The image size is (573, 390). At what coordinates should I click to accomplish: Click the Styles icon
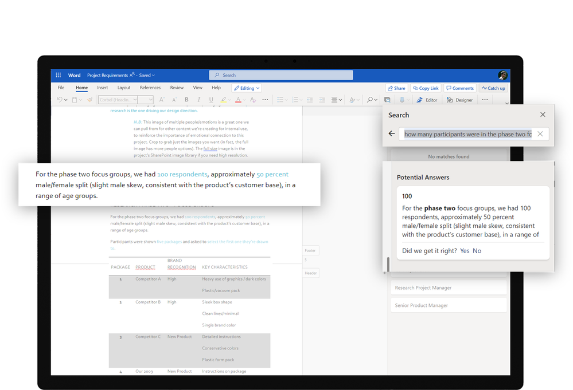(352, 100)
